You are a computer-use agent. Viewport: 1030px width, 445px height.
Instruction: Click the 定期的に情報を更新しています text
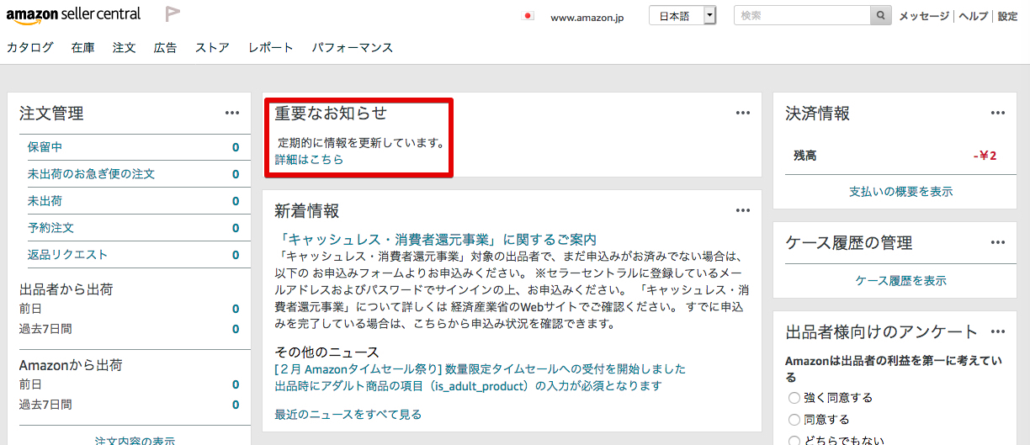coord(361,142)
